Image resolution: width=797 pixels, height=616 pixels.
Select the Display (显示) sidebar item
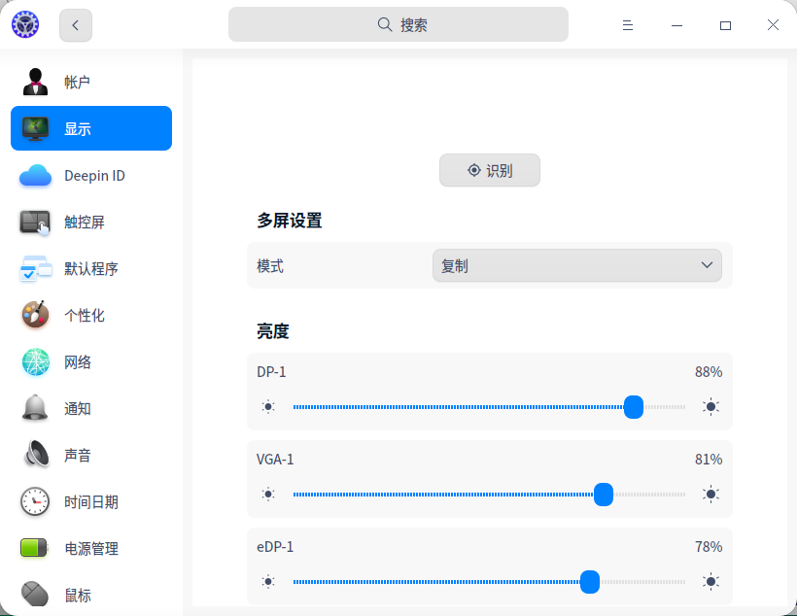(91, 129)
